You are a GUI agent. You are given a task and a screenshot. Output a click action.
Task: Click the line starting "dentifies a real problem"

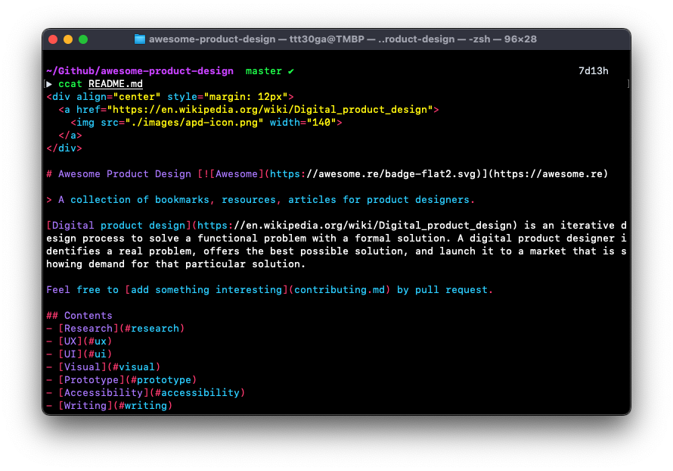pos(336,251)
